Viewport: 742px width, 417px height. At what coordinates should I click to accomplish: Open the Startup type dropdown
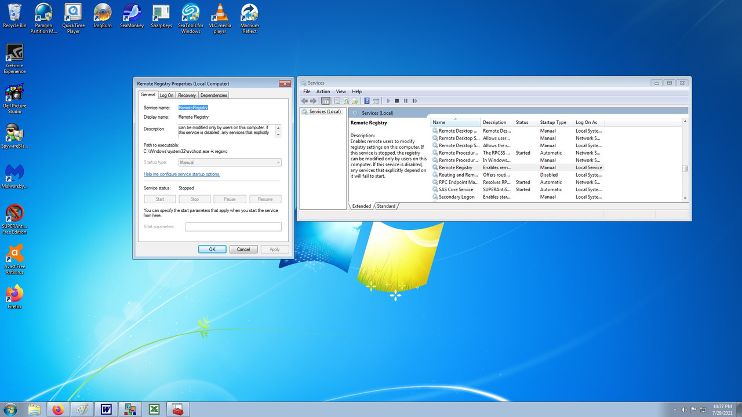click(230, 163)
